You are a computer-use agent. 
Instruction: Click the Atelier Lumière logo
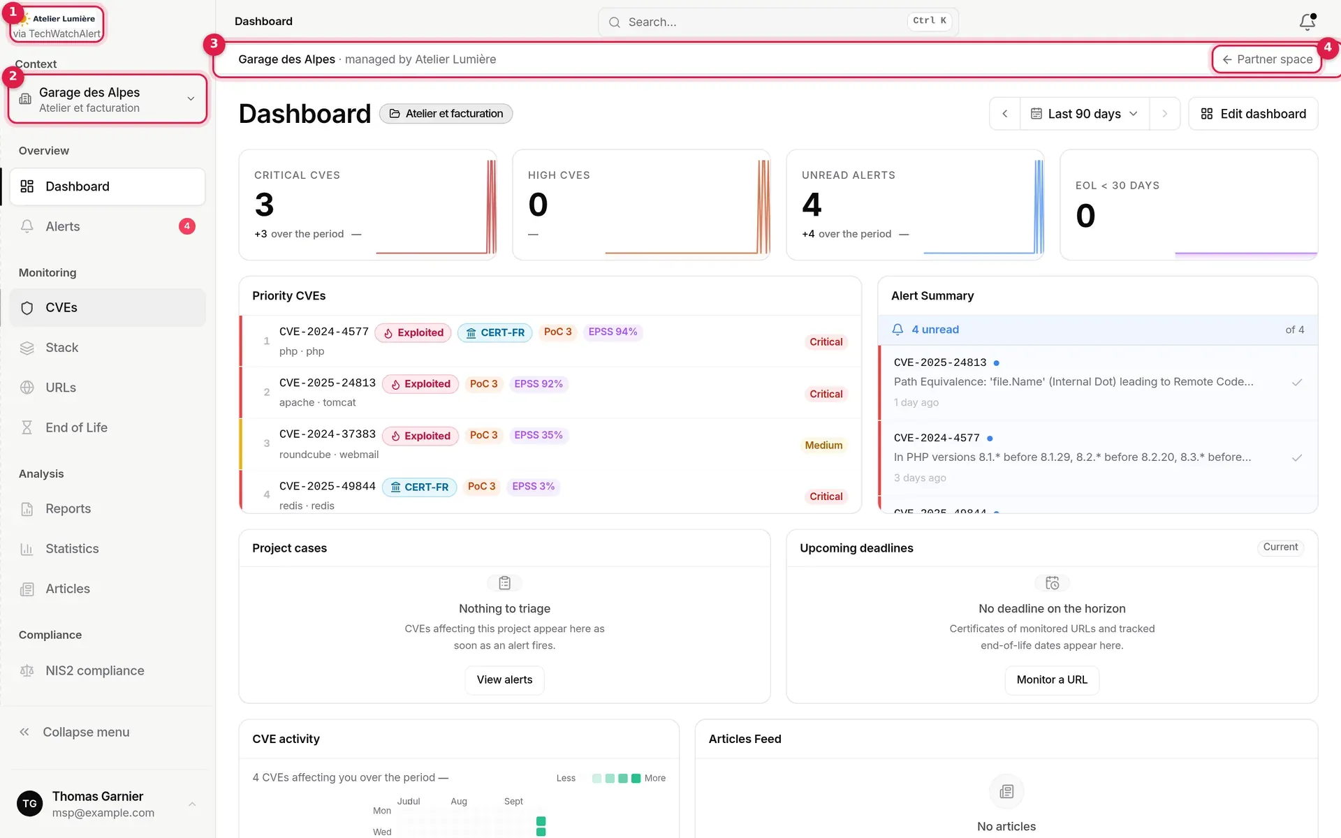(57, 19)
